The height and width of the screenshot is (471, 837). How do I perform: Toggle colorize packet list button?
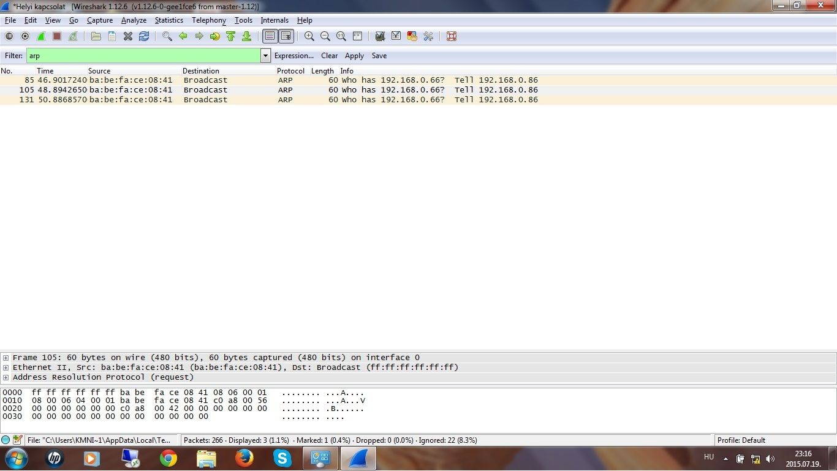click(x=270, y=36)
